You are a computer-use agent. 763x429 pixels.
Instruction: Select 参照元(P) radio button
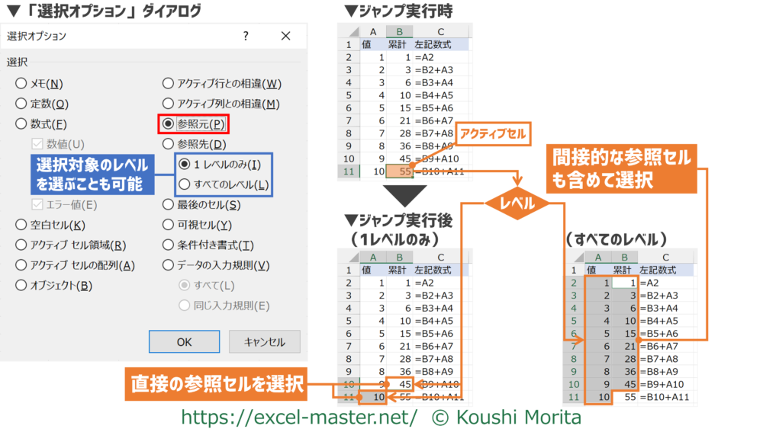(x=168, y=124)
